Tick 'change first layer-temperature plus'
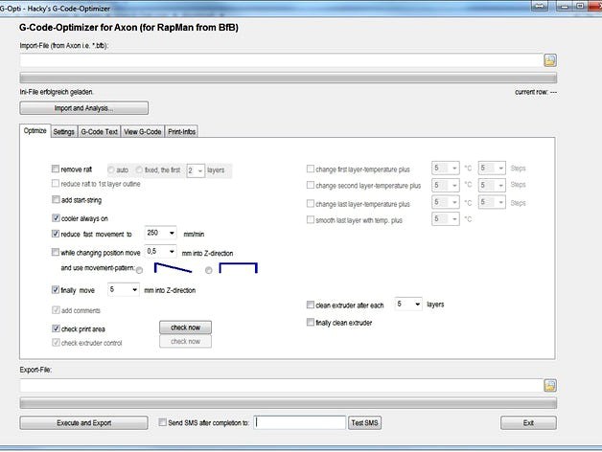This screenshot has width=602, height=452. [x=311, y=169]
